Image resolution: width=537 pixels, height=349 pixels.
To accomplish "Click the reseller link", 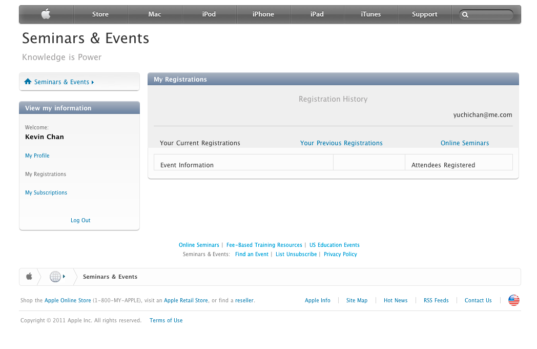I will (x=244, y=300).
